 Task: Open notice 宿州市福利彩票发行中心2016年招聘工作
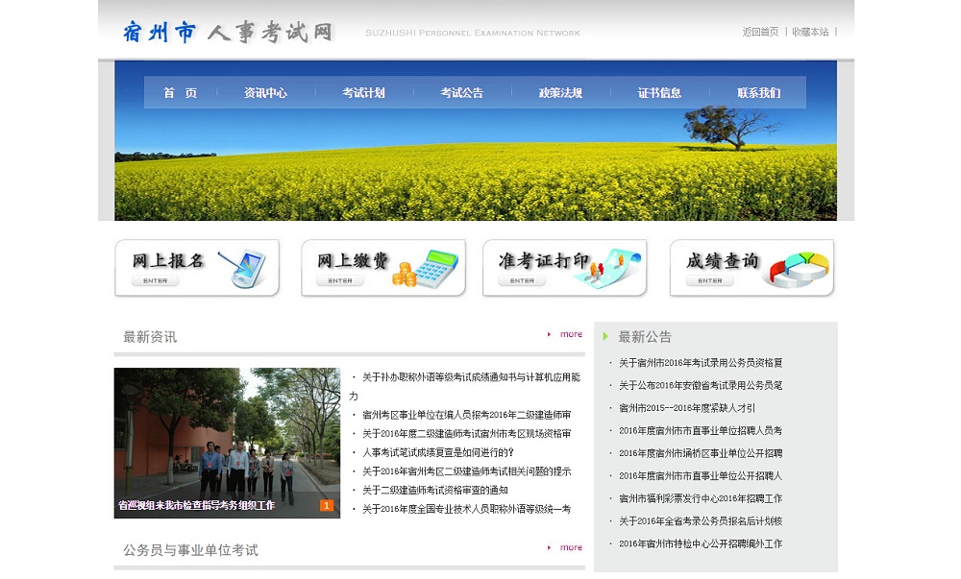click(x=701, y=498)
